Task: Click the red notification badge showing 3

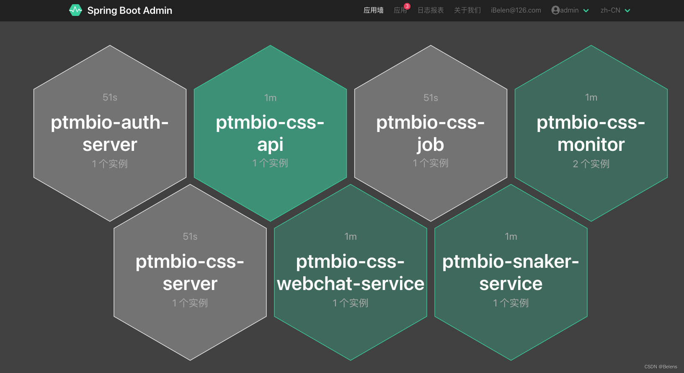Action: click(407, 6)
